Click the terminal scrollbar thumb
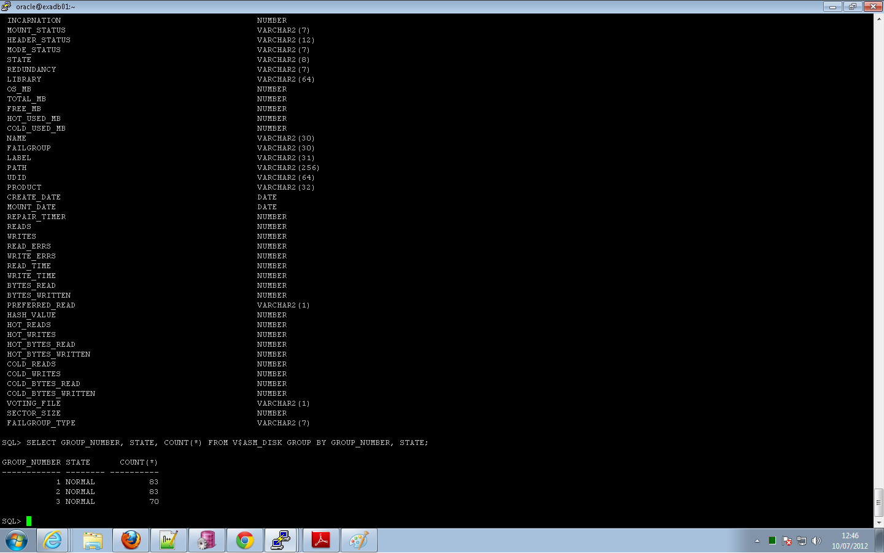Screen dimensions: 884x553 pos(878,503)
